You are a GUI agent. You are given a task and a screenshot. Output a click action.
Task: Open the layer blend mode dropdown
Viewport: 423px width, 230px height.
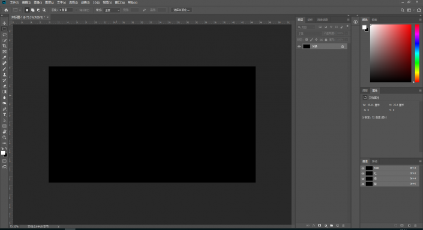pos(309,34)
